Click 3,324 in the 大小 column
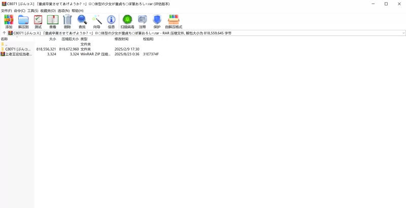406x208 pixels. [52, 54]
